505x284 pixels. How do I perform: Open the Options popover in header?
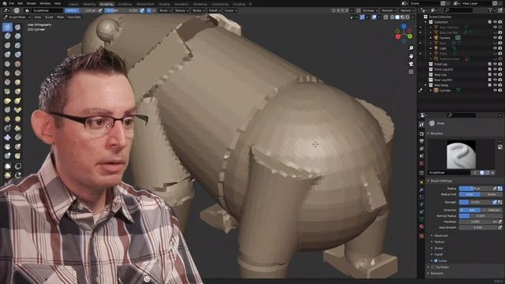click(407, 10)
